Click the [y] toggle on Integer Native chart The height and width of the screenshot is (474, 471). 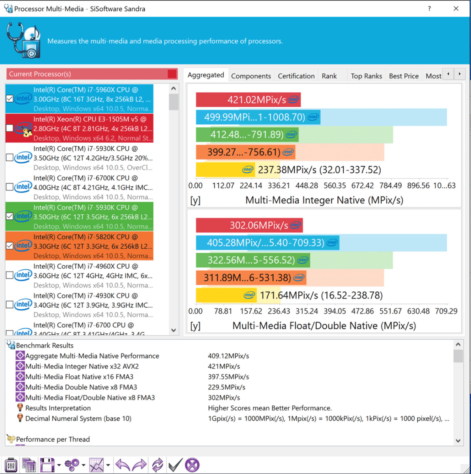click(195, 201)
